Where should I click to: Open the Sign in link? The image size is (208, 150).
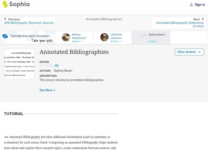[200, 4]
